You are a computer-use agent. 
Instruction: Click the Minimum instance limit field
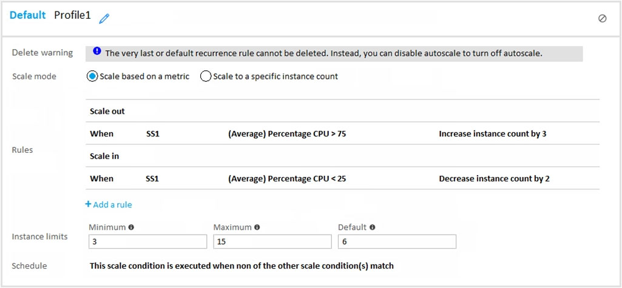point(147,242)
